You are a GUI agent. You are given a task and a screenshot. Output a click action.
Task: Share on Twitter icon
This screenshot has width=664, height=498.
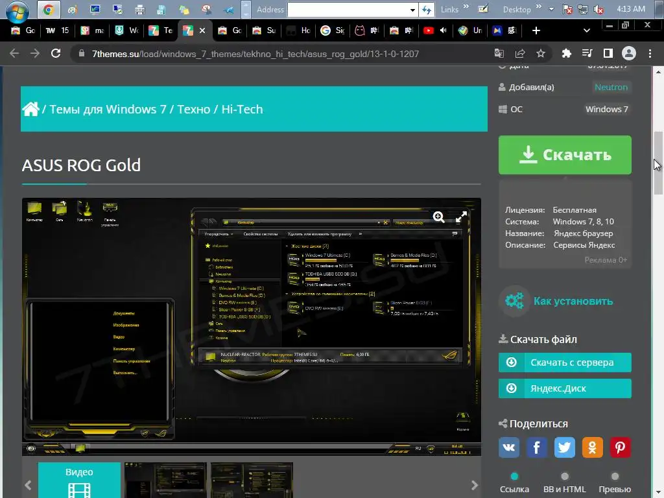pos(565,447)
